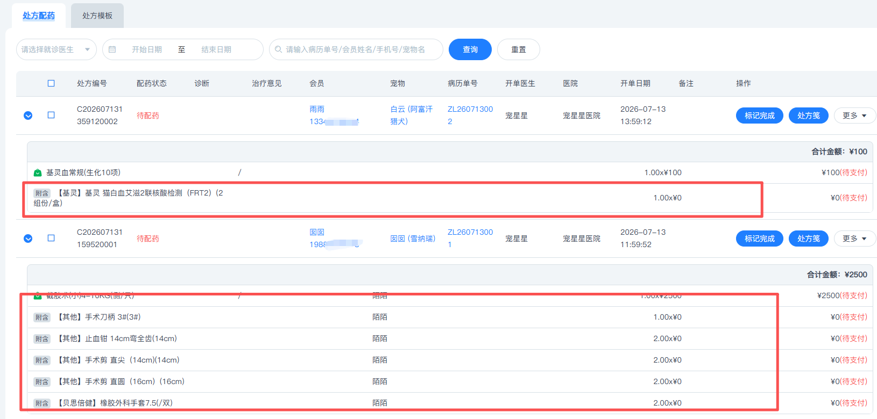Image resolution: width=877 pixels, height=419 pixels.
Task: Collapse the first prescription row with blue chevron
Action: coord(28,115)
